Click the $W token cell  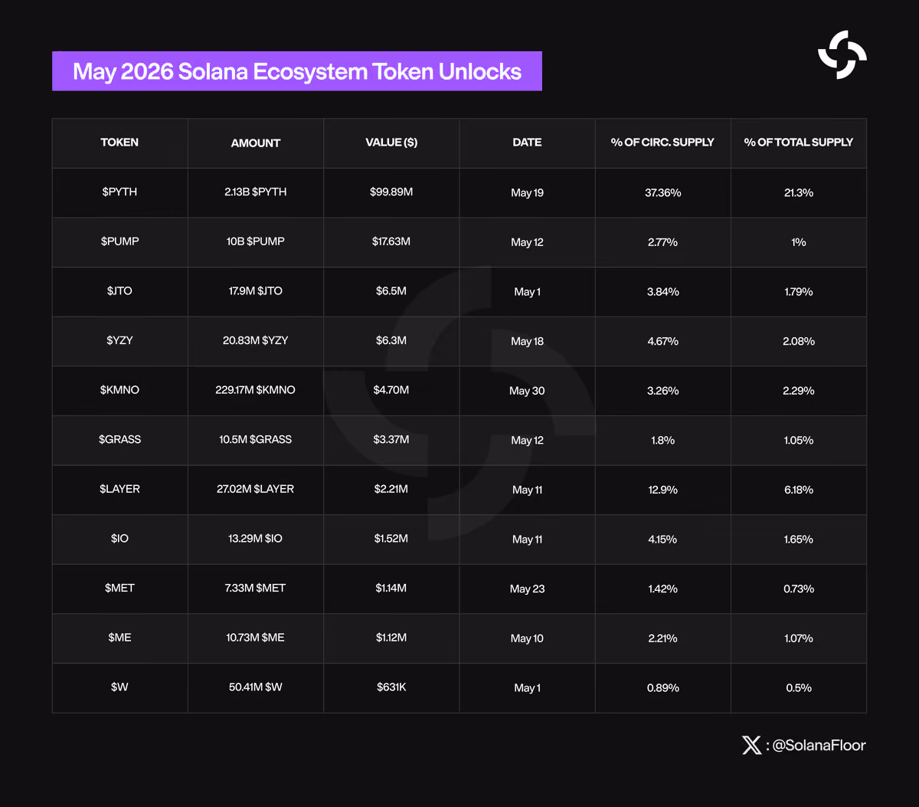pyautogui.click(x=119, y=687)
